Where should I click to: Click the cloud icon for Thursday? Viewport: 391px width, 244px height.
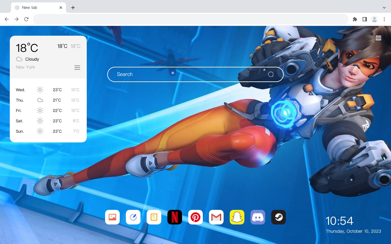(40, 100)
